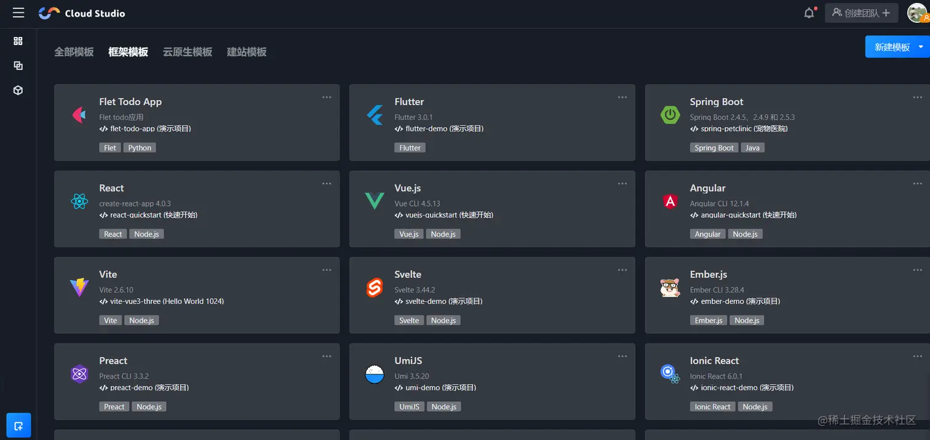Open more options on Vue.js card
The height and width of the screenshot is (440, 930).
click(x=622, y=183)
